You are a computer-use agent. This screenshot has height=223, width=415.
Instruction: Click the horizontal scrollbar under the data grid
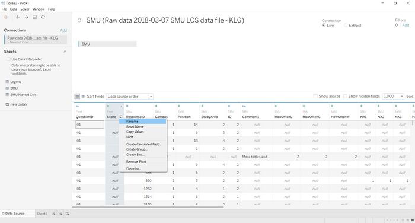pos(148,207)
